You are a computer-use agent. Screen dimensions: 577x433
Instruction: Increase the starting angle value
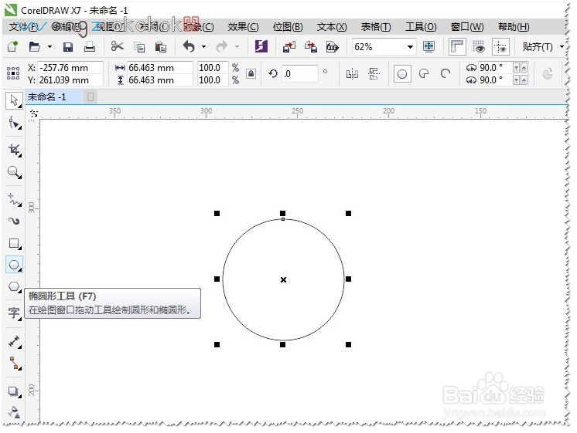[x=524, y=68]
